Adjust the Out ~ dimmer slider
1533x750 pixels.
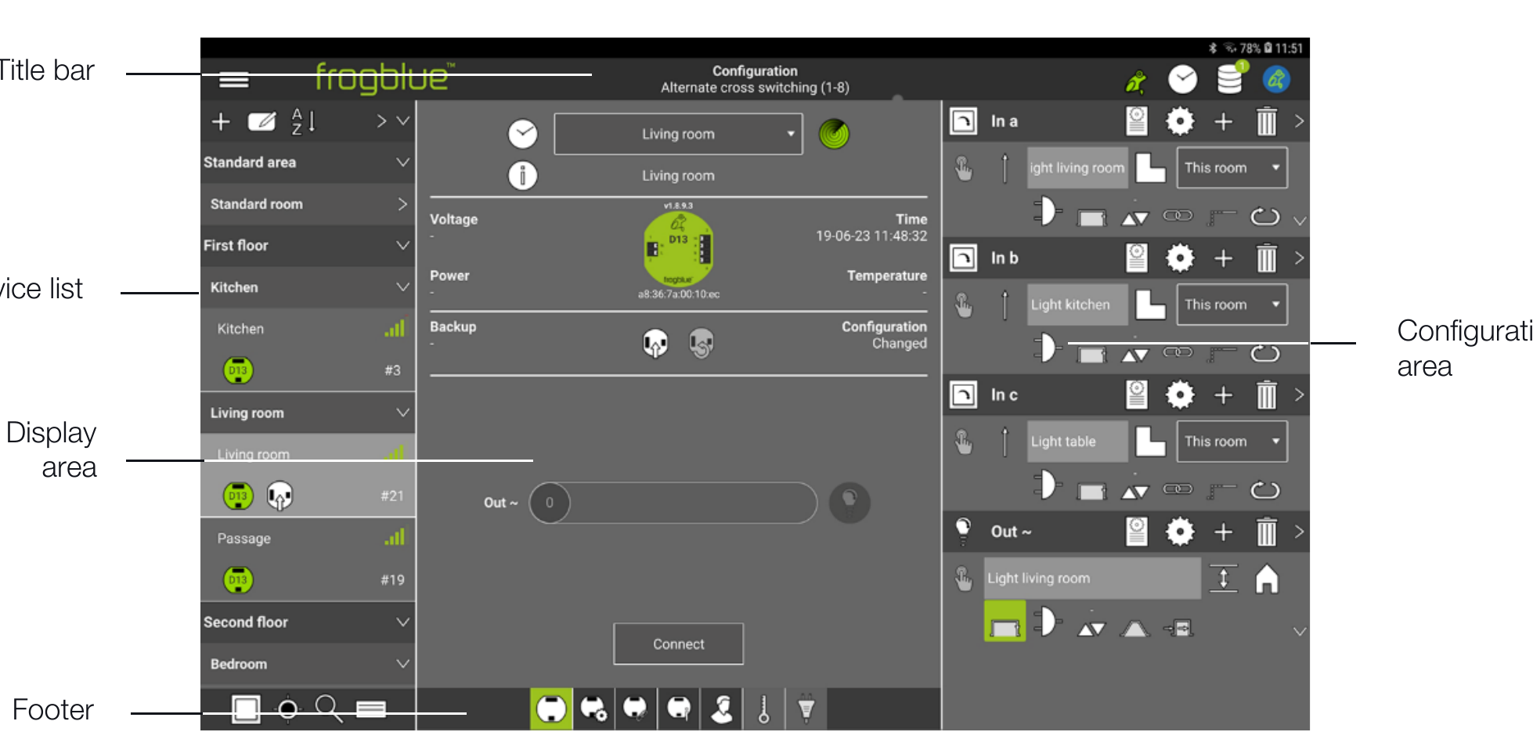[x=673, y=503]
